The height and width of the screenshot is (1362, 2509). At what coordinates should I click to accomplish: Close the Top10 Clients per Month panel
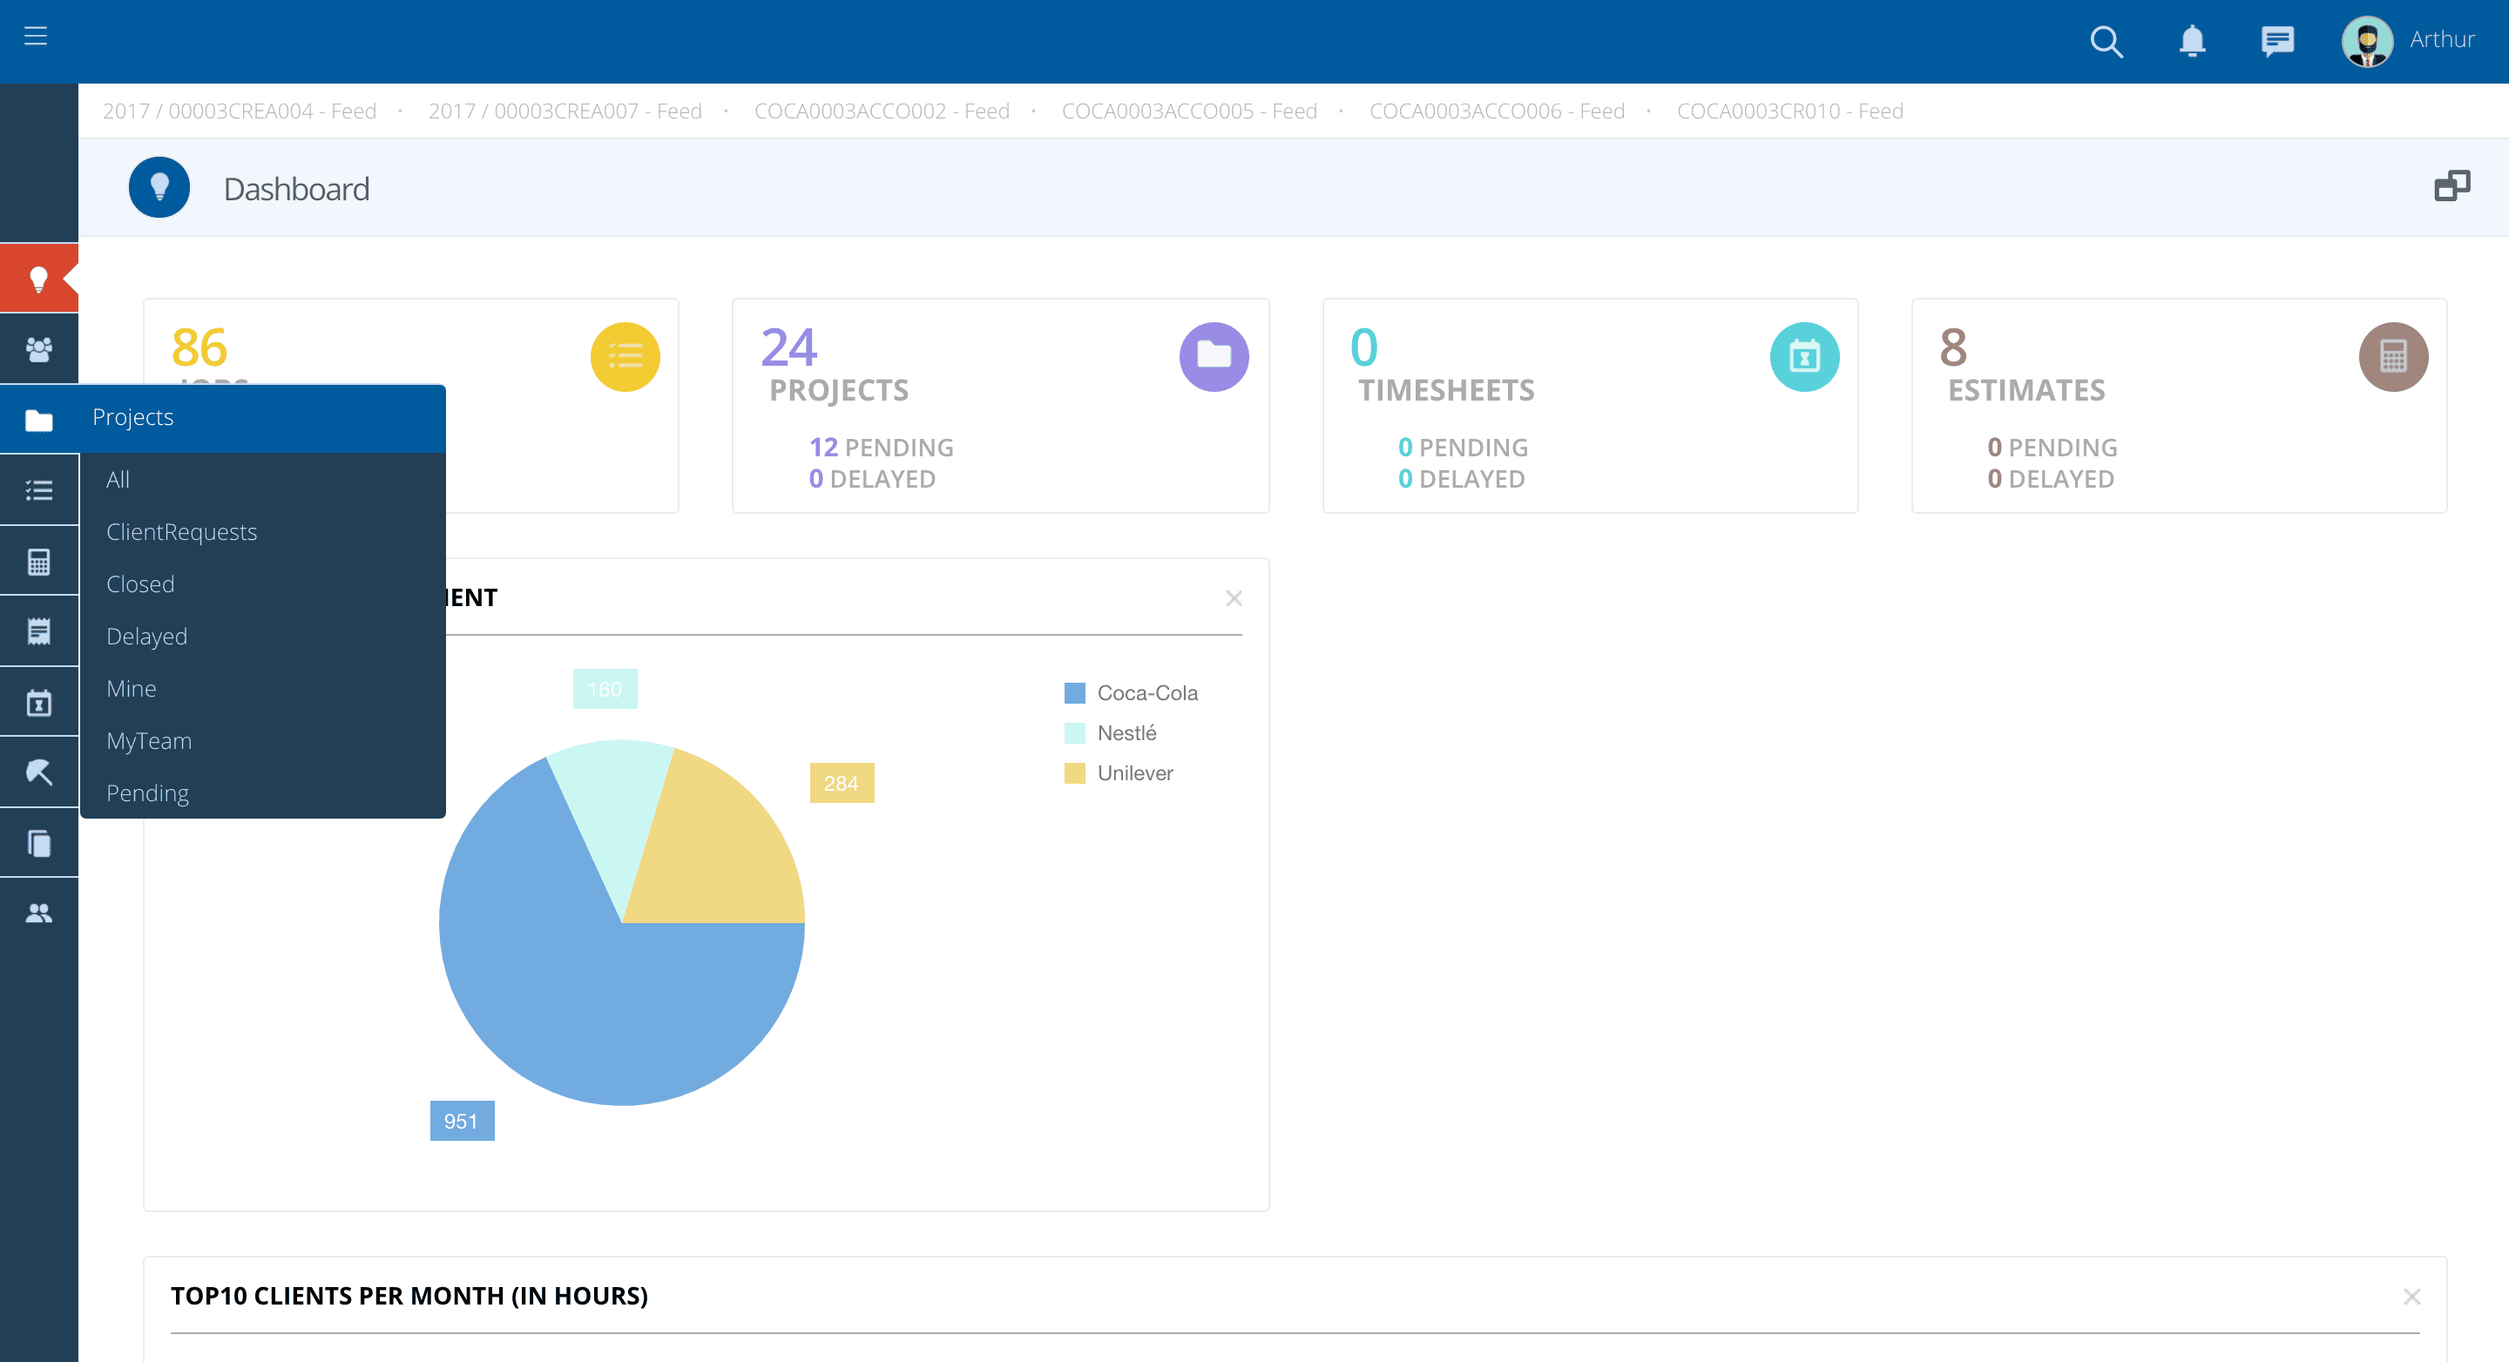tap(2411, 1297)
